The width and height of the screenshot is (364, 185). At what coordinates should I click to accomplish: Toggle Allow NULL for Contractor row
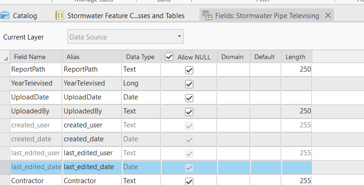click(189, 181)
